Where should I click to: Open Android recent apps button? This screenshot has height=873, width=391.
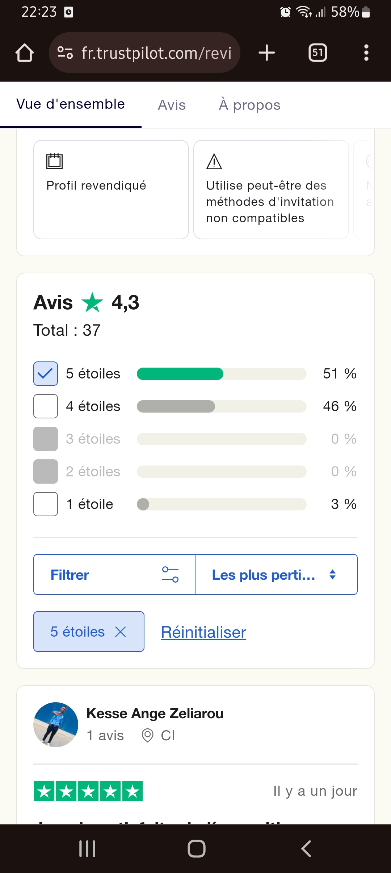(87, 849)
